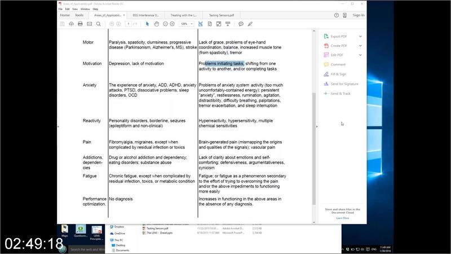Switch to the Home tab
Viewport: 451px width, 254px height.
[x=65, y=15]
